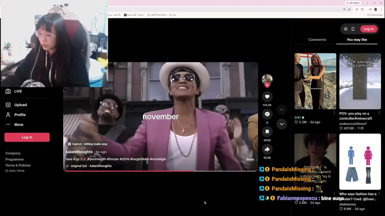Open Chrome extensions puzzle icon
This screenshot has width=385, height=216.
[x=362, y=9]
